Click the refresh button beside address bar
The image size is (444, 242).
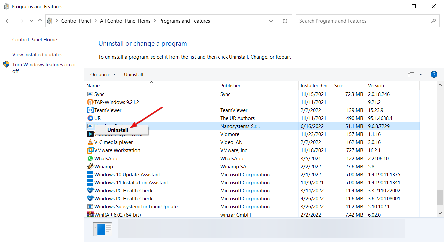coord(285,21)
